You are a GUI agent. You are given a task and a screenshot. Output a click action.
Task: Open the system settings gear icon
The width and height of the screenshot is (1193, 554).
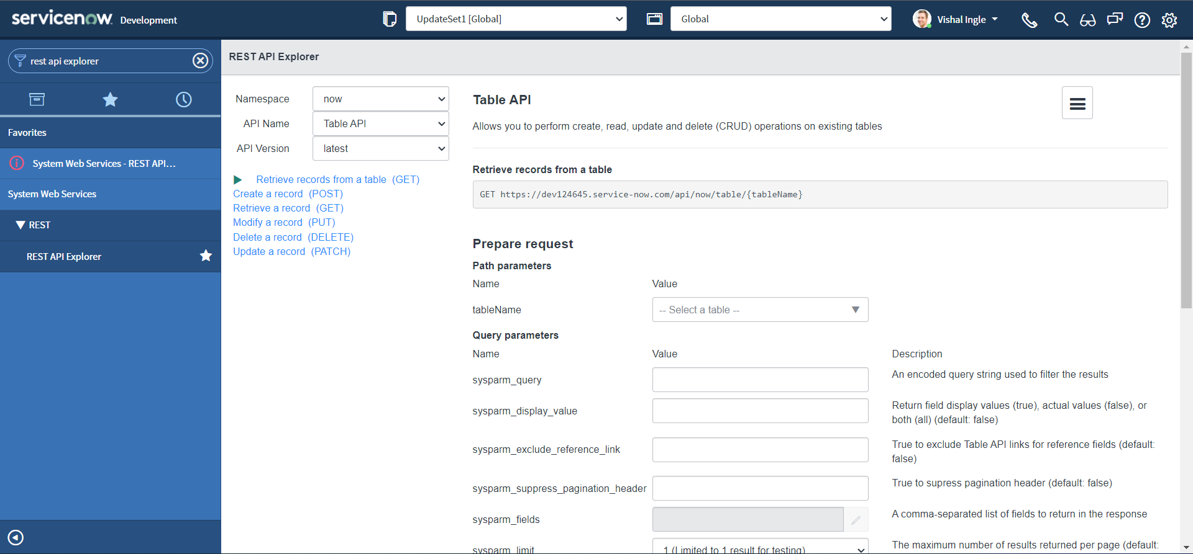pos(1169,20)
